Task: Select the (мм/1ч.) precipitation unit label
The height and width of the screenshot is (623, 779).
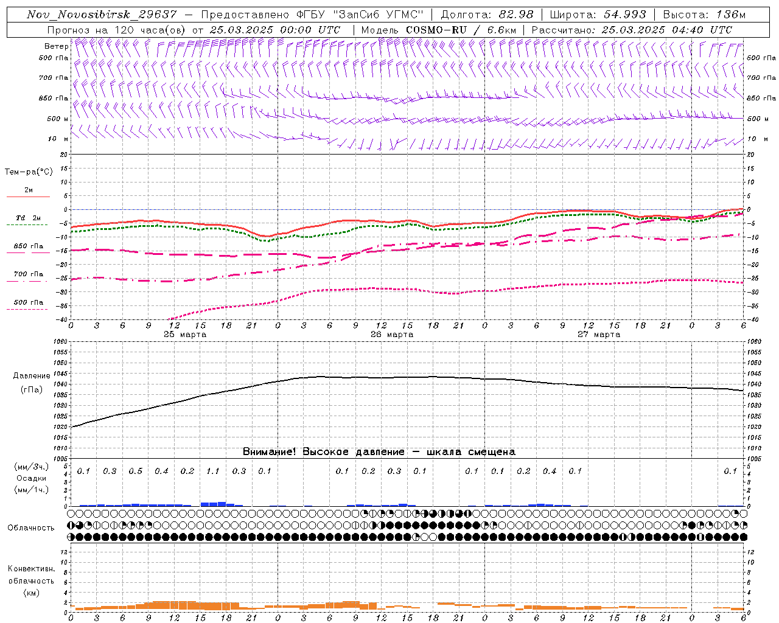Action: tap(32, 490)
